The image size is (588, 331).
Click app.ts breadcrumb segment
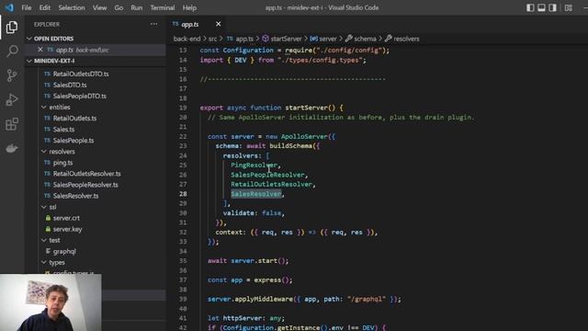coord(244,39)
